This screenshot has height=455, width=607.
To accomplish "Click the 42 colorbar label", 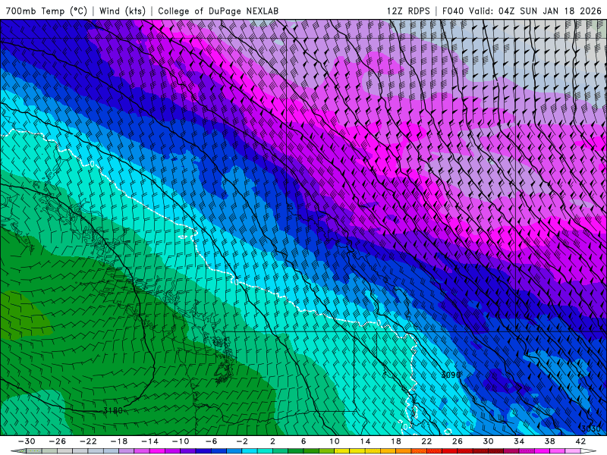I will pos(580,441).
